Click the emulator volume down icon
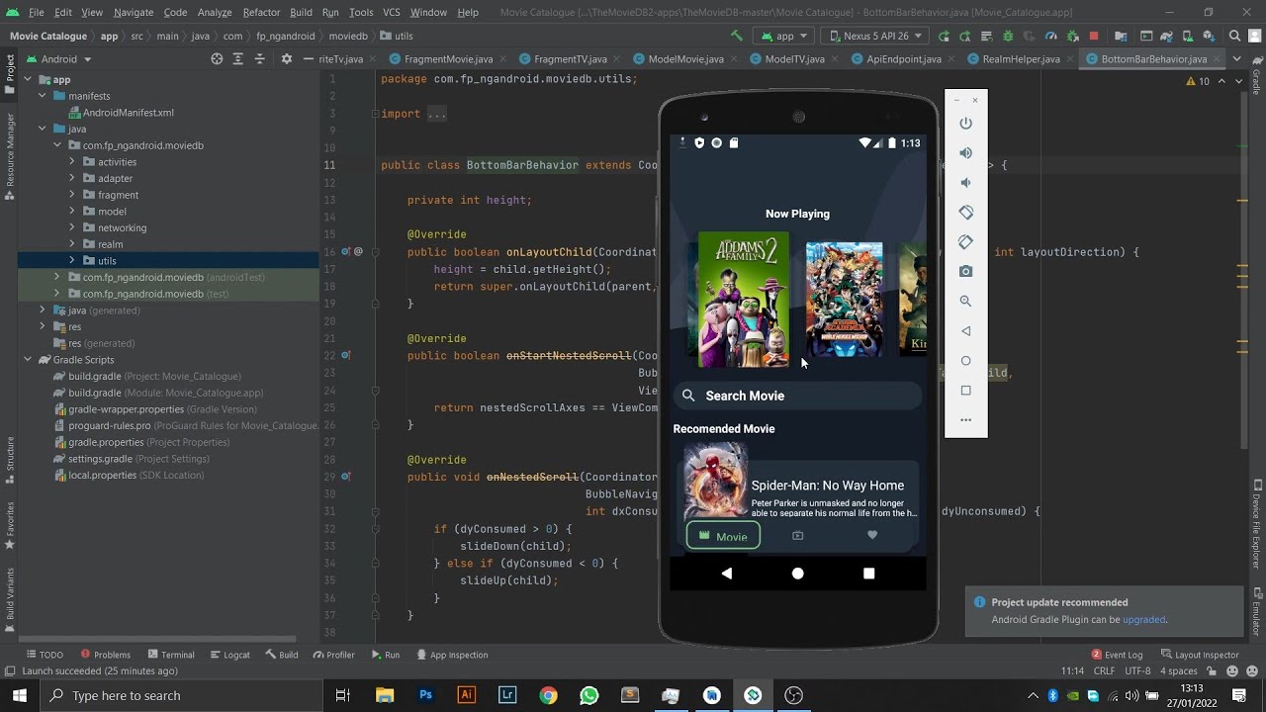The width and height of the screenshot is (1266, 712). [x=965, y=182]
